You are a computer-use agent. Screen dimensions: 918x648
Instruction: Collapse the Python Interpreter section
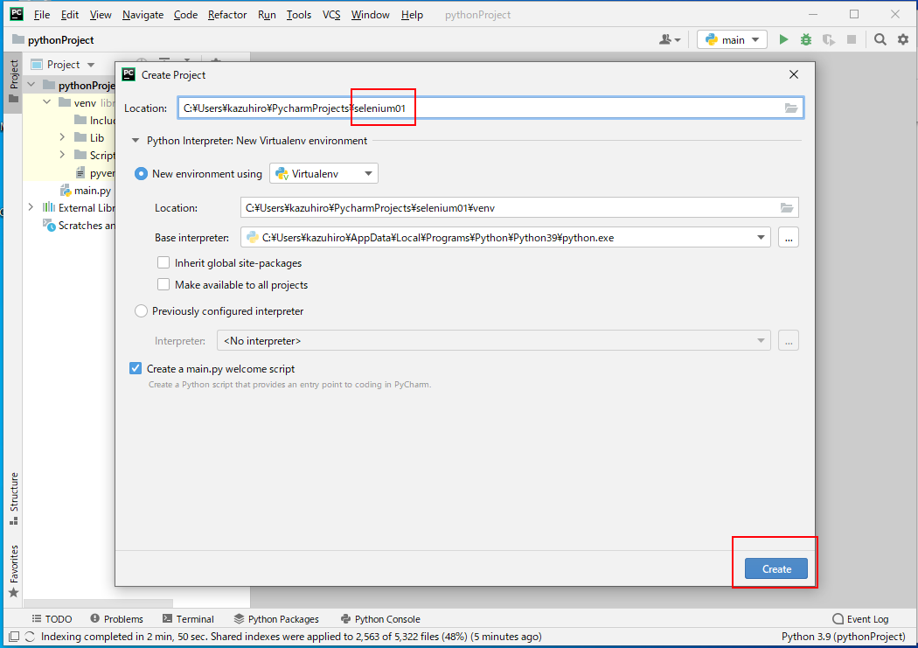point(136,140)
